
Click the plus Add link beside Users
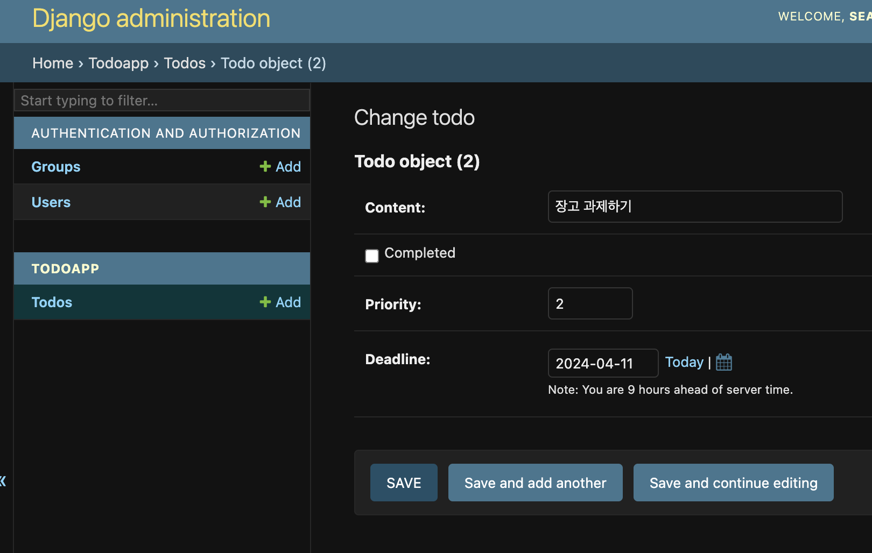(x=280, y=202)
